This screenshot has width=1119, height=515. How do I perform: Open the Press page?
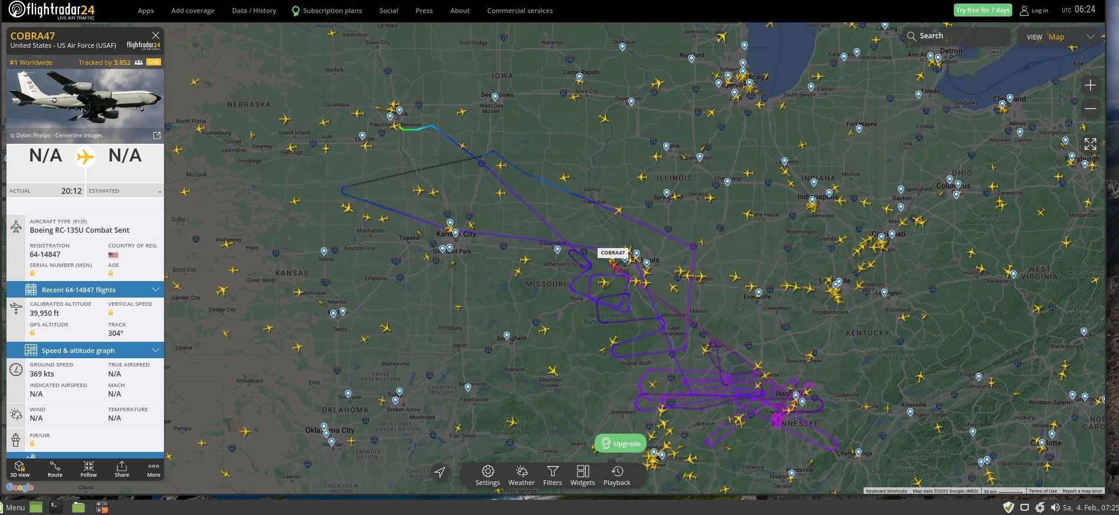coord(424,11)
